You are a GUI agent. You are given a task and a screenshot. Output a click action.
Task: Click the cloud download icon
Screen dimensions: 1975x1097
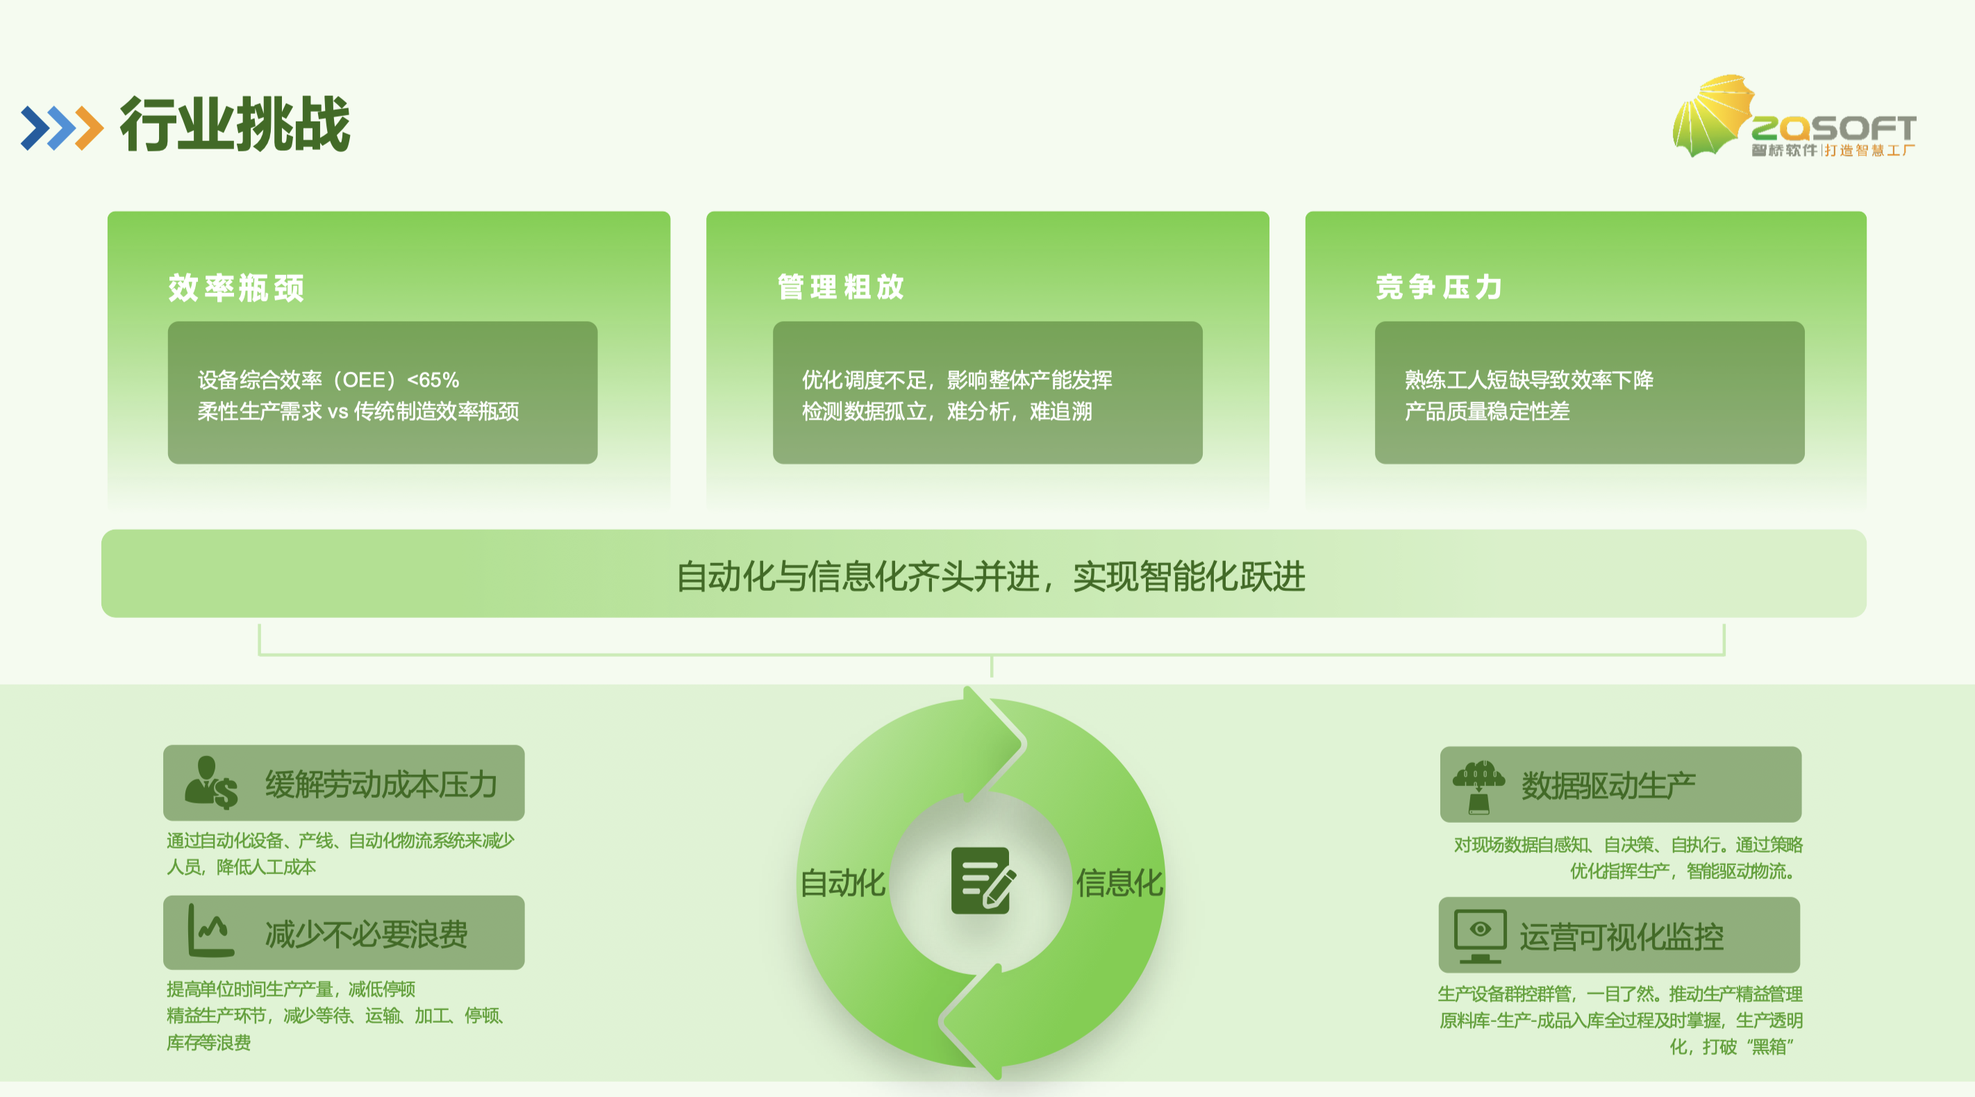(x=1478, y=786)
